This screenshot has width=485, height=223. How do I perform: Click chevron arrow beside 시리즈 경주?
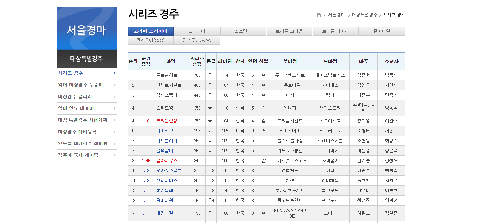coord(114,73)
